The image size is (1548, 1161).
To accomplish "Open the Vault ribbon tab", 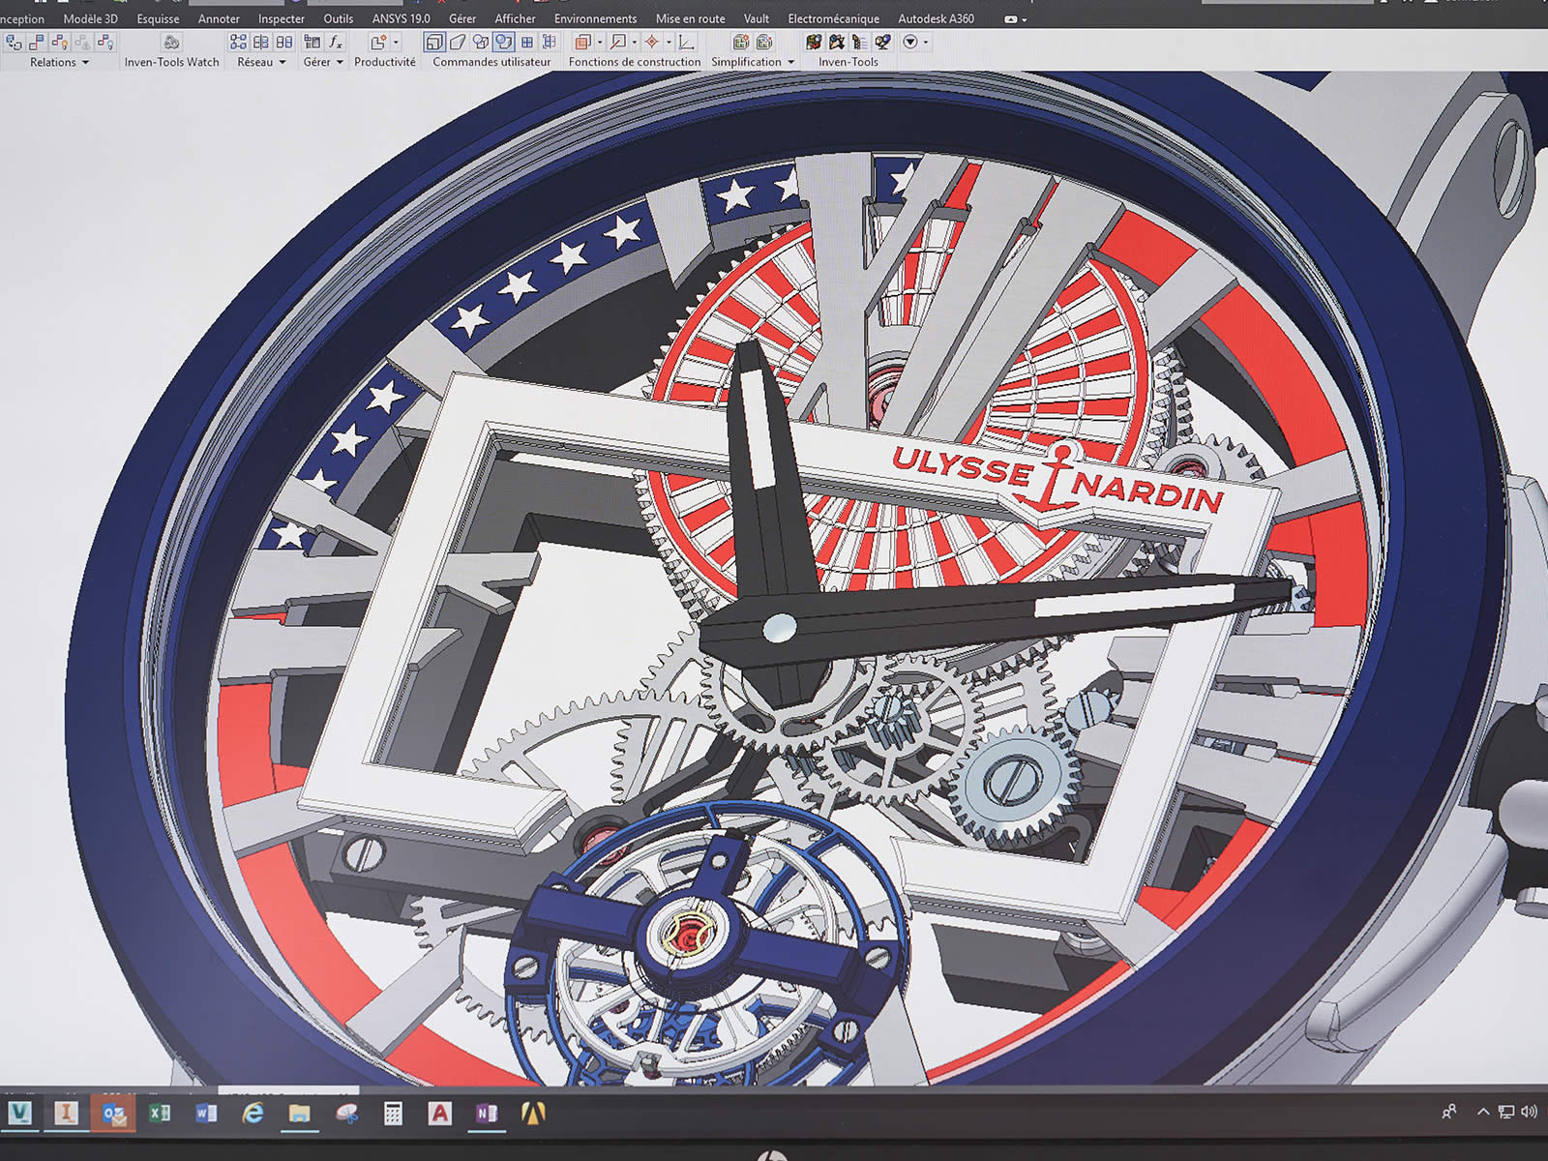I will [x=757, y=18].
